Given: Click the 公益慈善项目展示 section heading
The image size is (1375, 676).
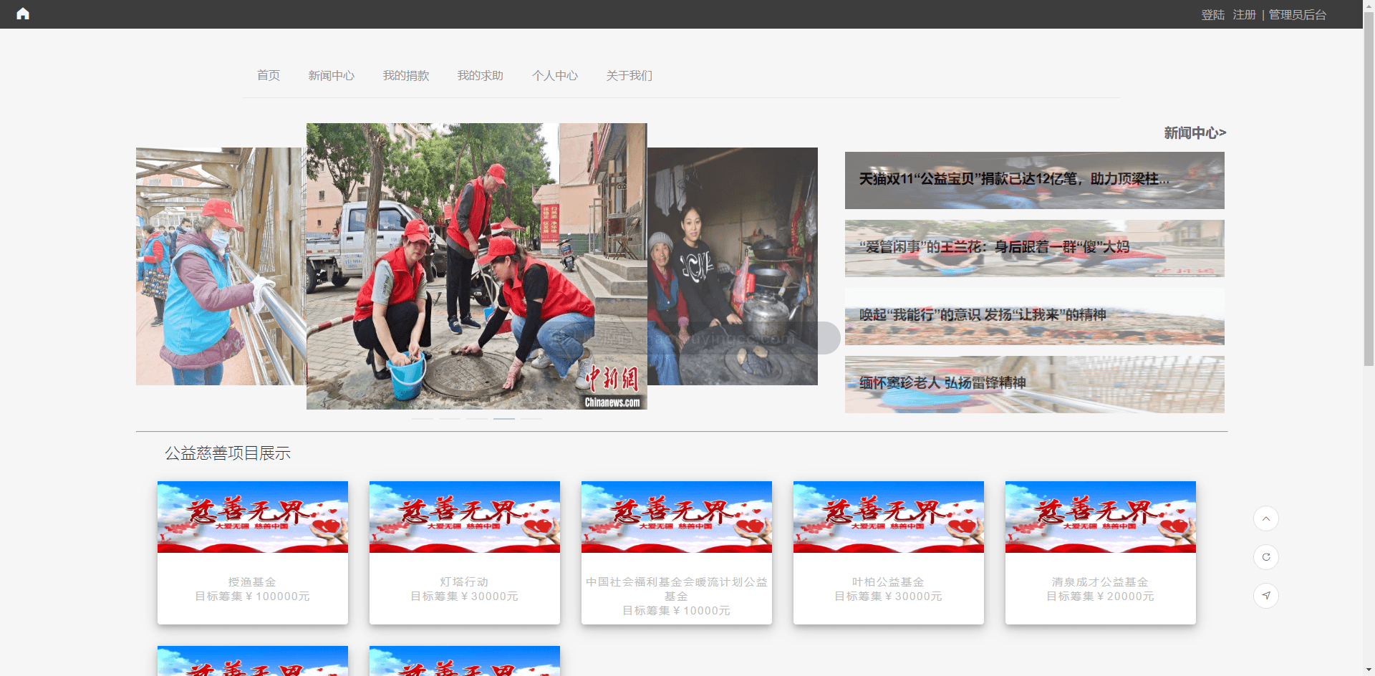Looking at the screenshot, I should pyautogui.click(x=228, y=453).
